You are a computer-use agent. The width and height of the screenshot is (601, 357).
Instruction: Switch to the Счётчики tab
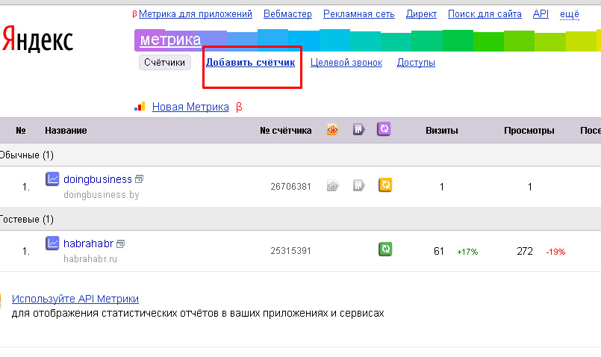pos(165,62)
